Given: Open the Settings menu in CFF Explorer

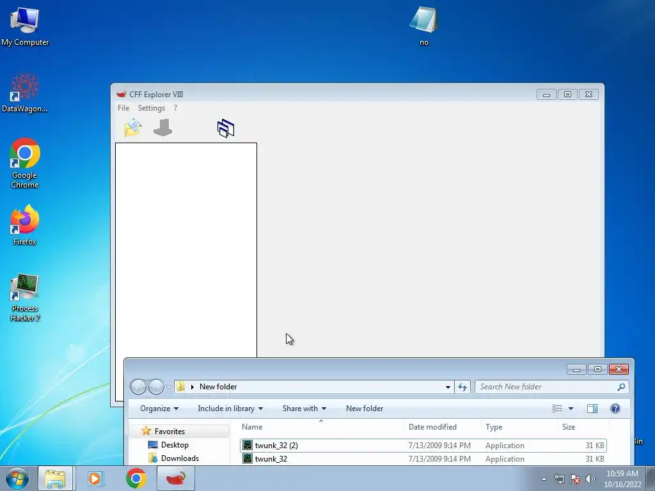Looking at the screenshot, I should (151, 107).
